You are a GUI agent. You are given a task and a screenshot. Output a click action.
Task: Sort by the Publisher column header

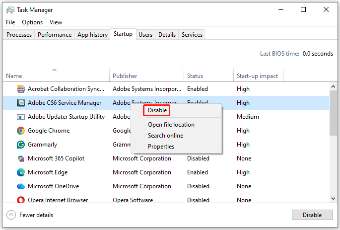pyautogui.click(x=146, y=76)
